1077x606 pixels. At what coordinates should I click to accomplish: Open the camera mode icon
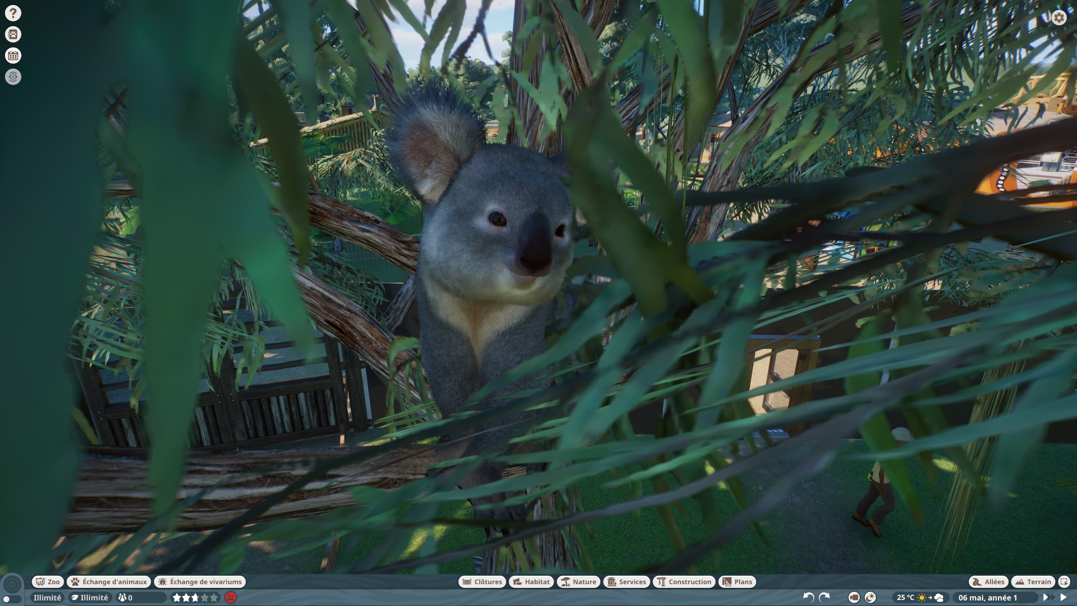[x=854, y=597]
